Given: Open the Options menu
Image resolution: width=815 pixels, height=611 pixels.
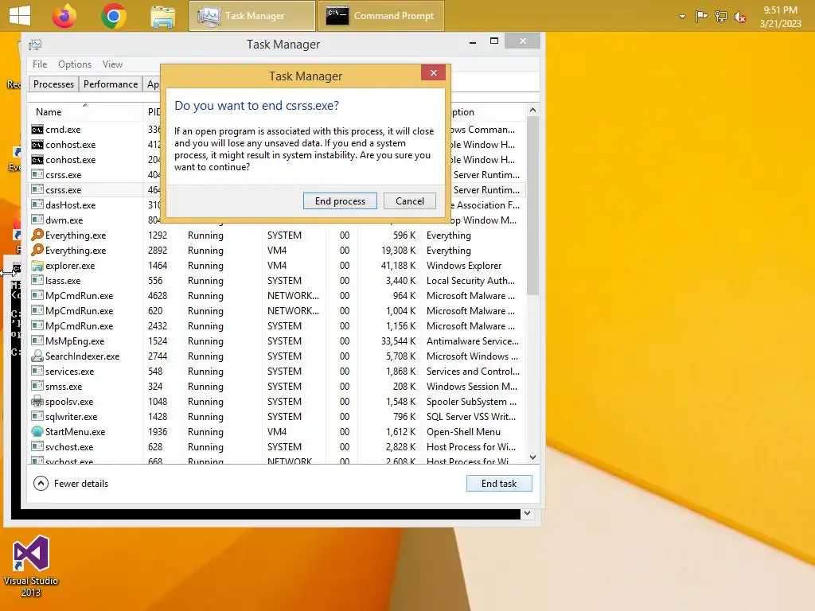Looking at the screenshot, I should pyautogui.click(x=75, y=64).
